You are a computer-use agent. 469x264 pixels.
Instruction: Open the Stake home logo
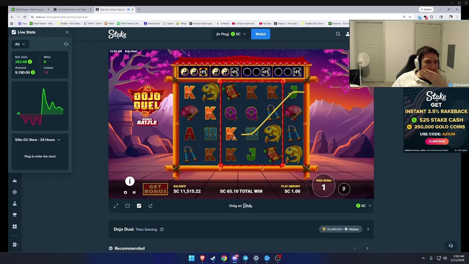coord(117,34)
